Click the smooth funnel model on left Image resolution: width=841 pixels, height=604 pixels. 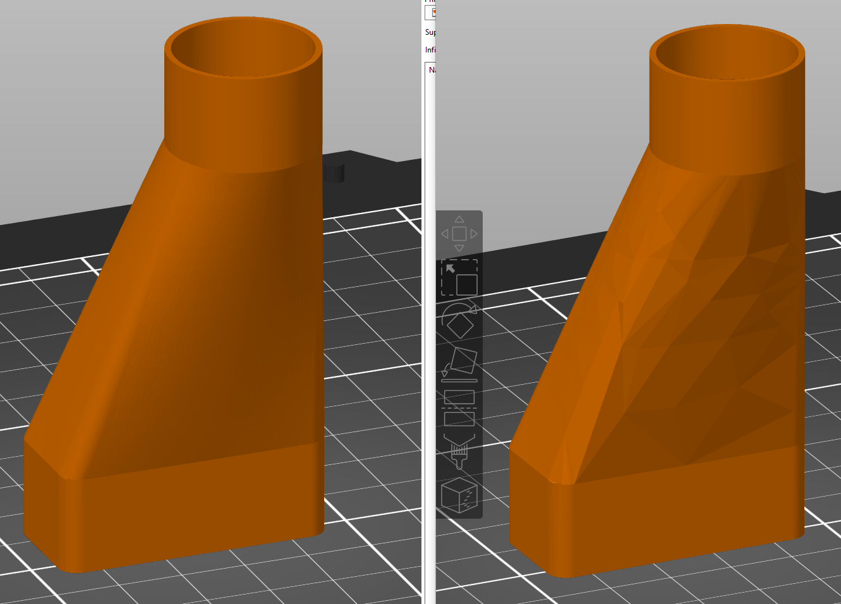[174, 295]
